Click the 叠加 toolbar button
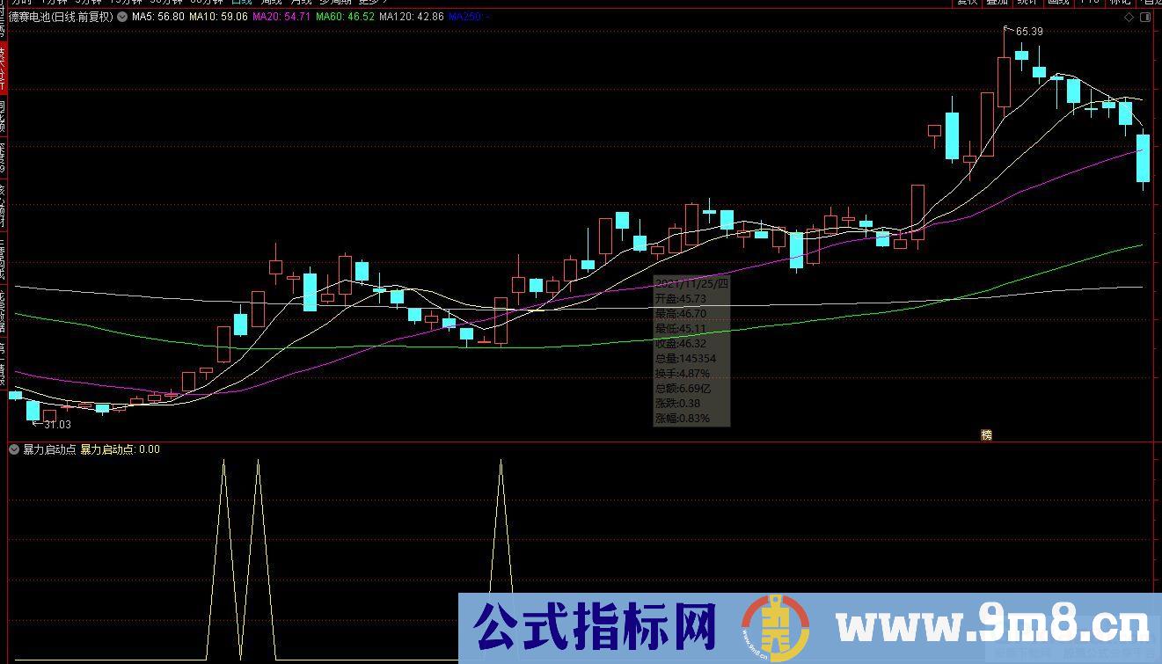Screen dimensions: 1162x664 pyautogui.click(x=997, y=3)
